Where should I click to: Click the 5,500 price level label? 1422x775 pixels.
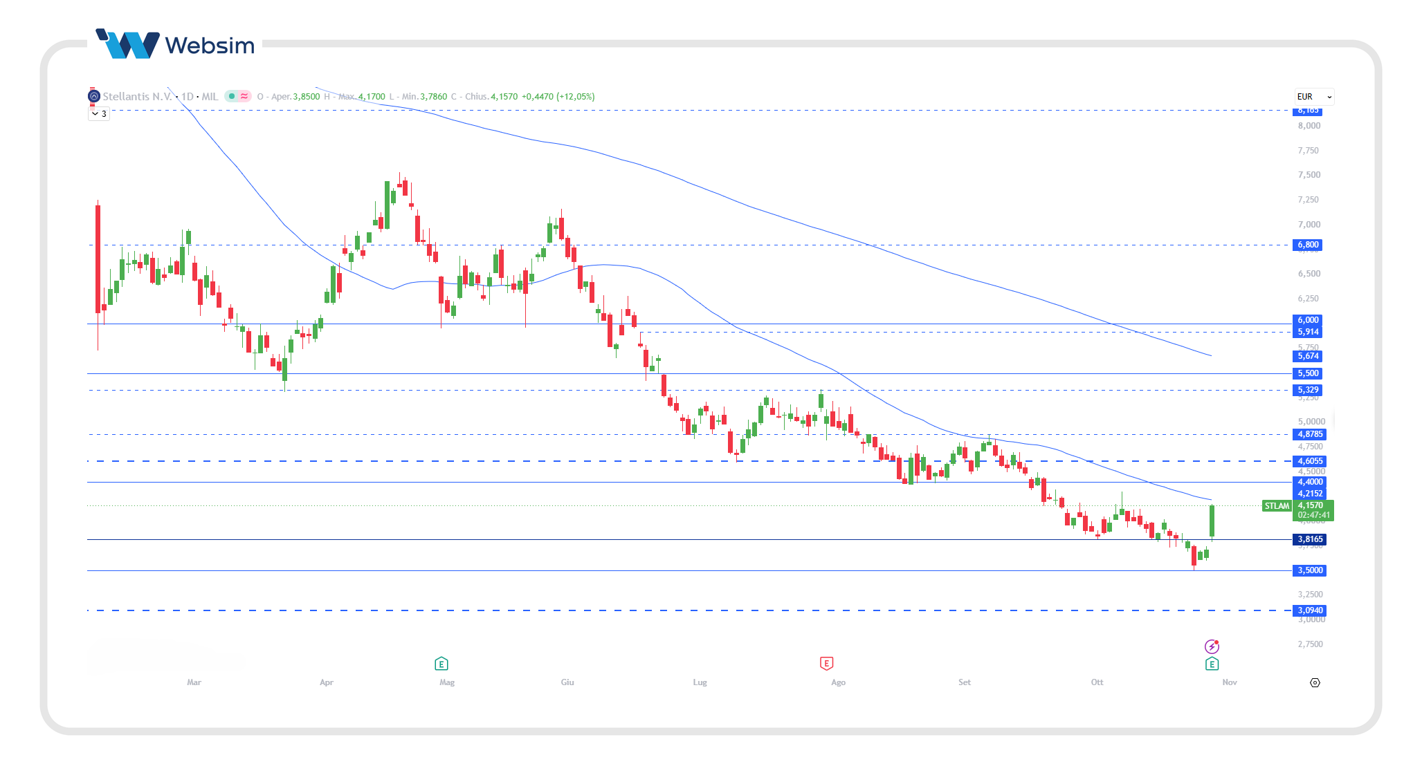point(1308,373)
